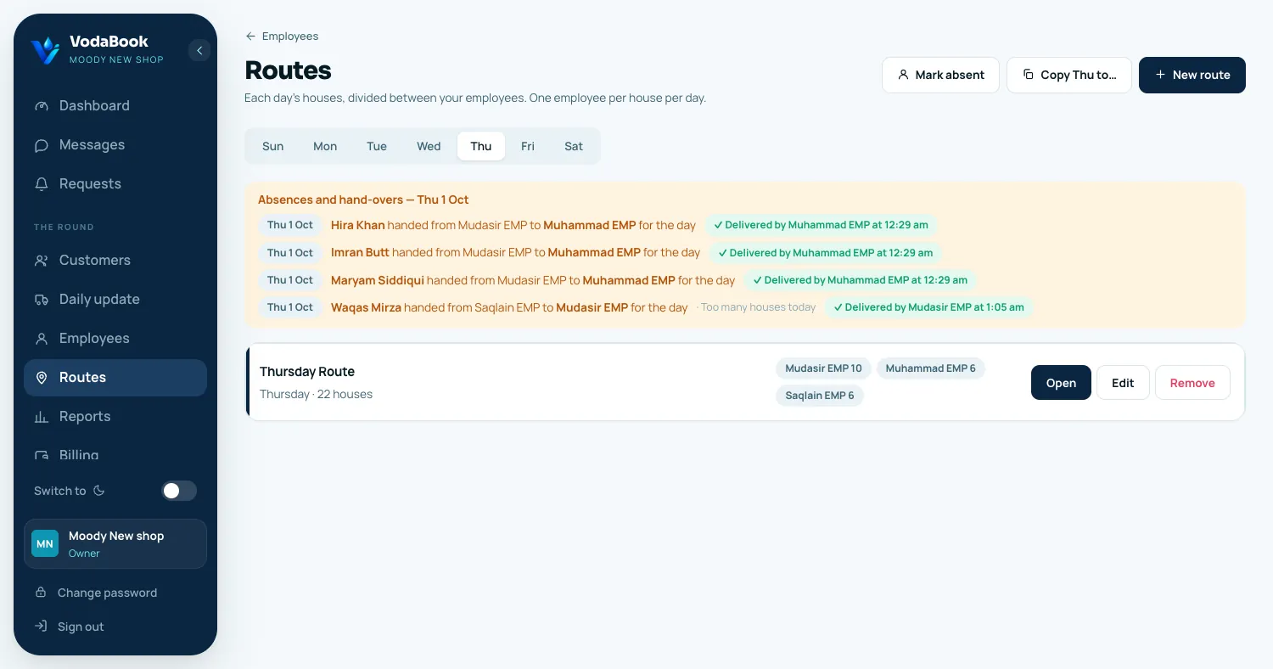The height and width of the screenshot is (669, 1273).
Task: Click the Change password lock icon
Action: coord(40,593)
